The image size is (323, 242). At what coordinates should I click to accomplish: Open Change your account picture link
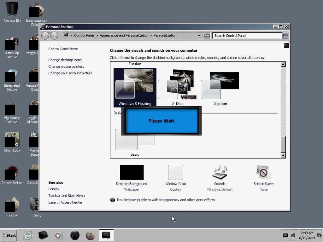tap(70, 73)
